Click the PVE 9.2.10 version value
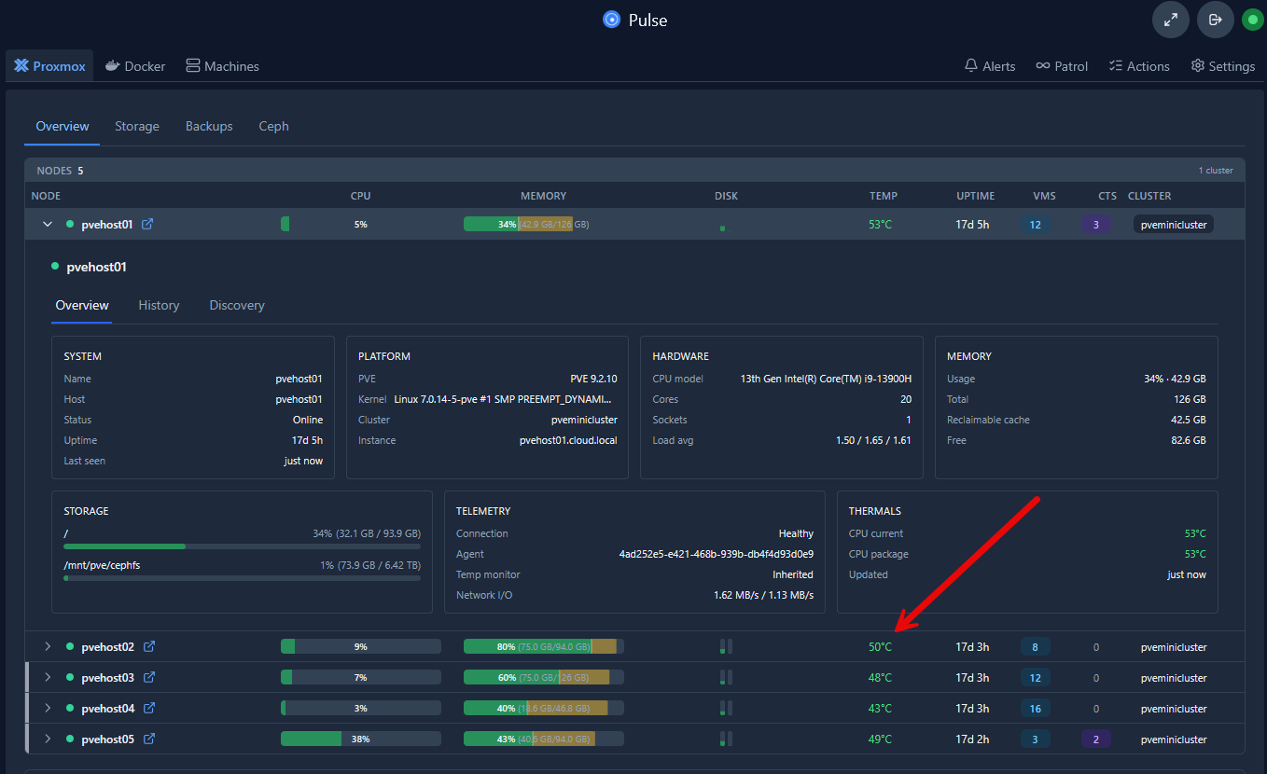Screen dimensions: 1267x774 point(593,379)
